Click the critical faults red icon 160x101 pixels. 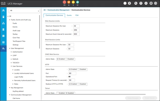coord(64,2)
